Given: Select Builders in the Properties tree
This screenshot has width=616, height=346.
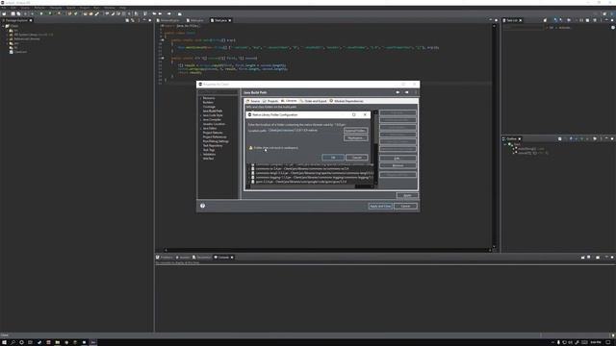Looking at the screenshot, I should [208, 103].
